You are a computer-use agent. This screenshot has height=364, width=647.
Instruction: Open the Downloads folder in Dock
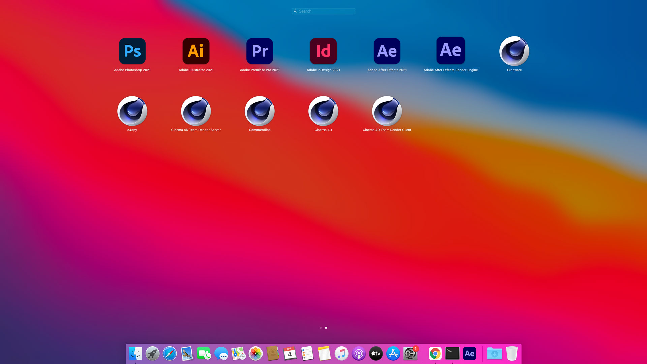[495, 354]
